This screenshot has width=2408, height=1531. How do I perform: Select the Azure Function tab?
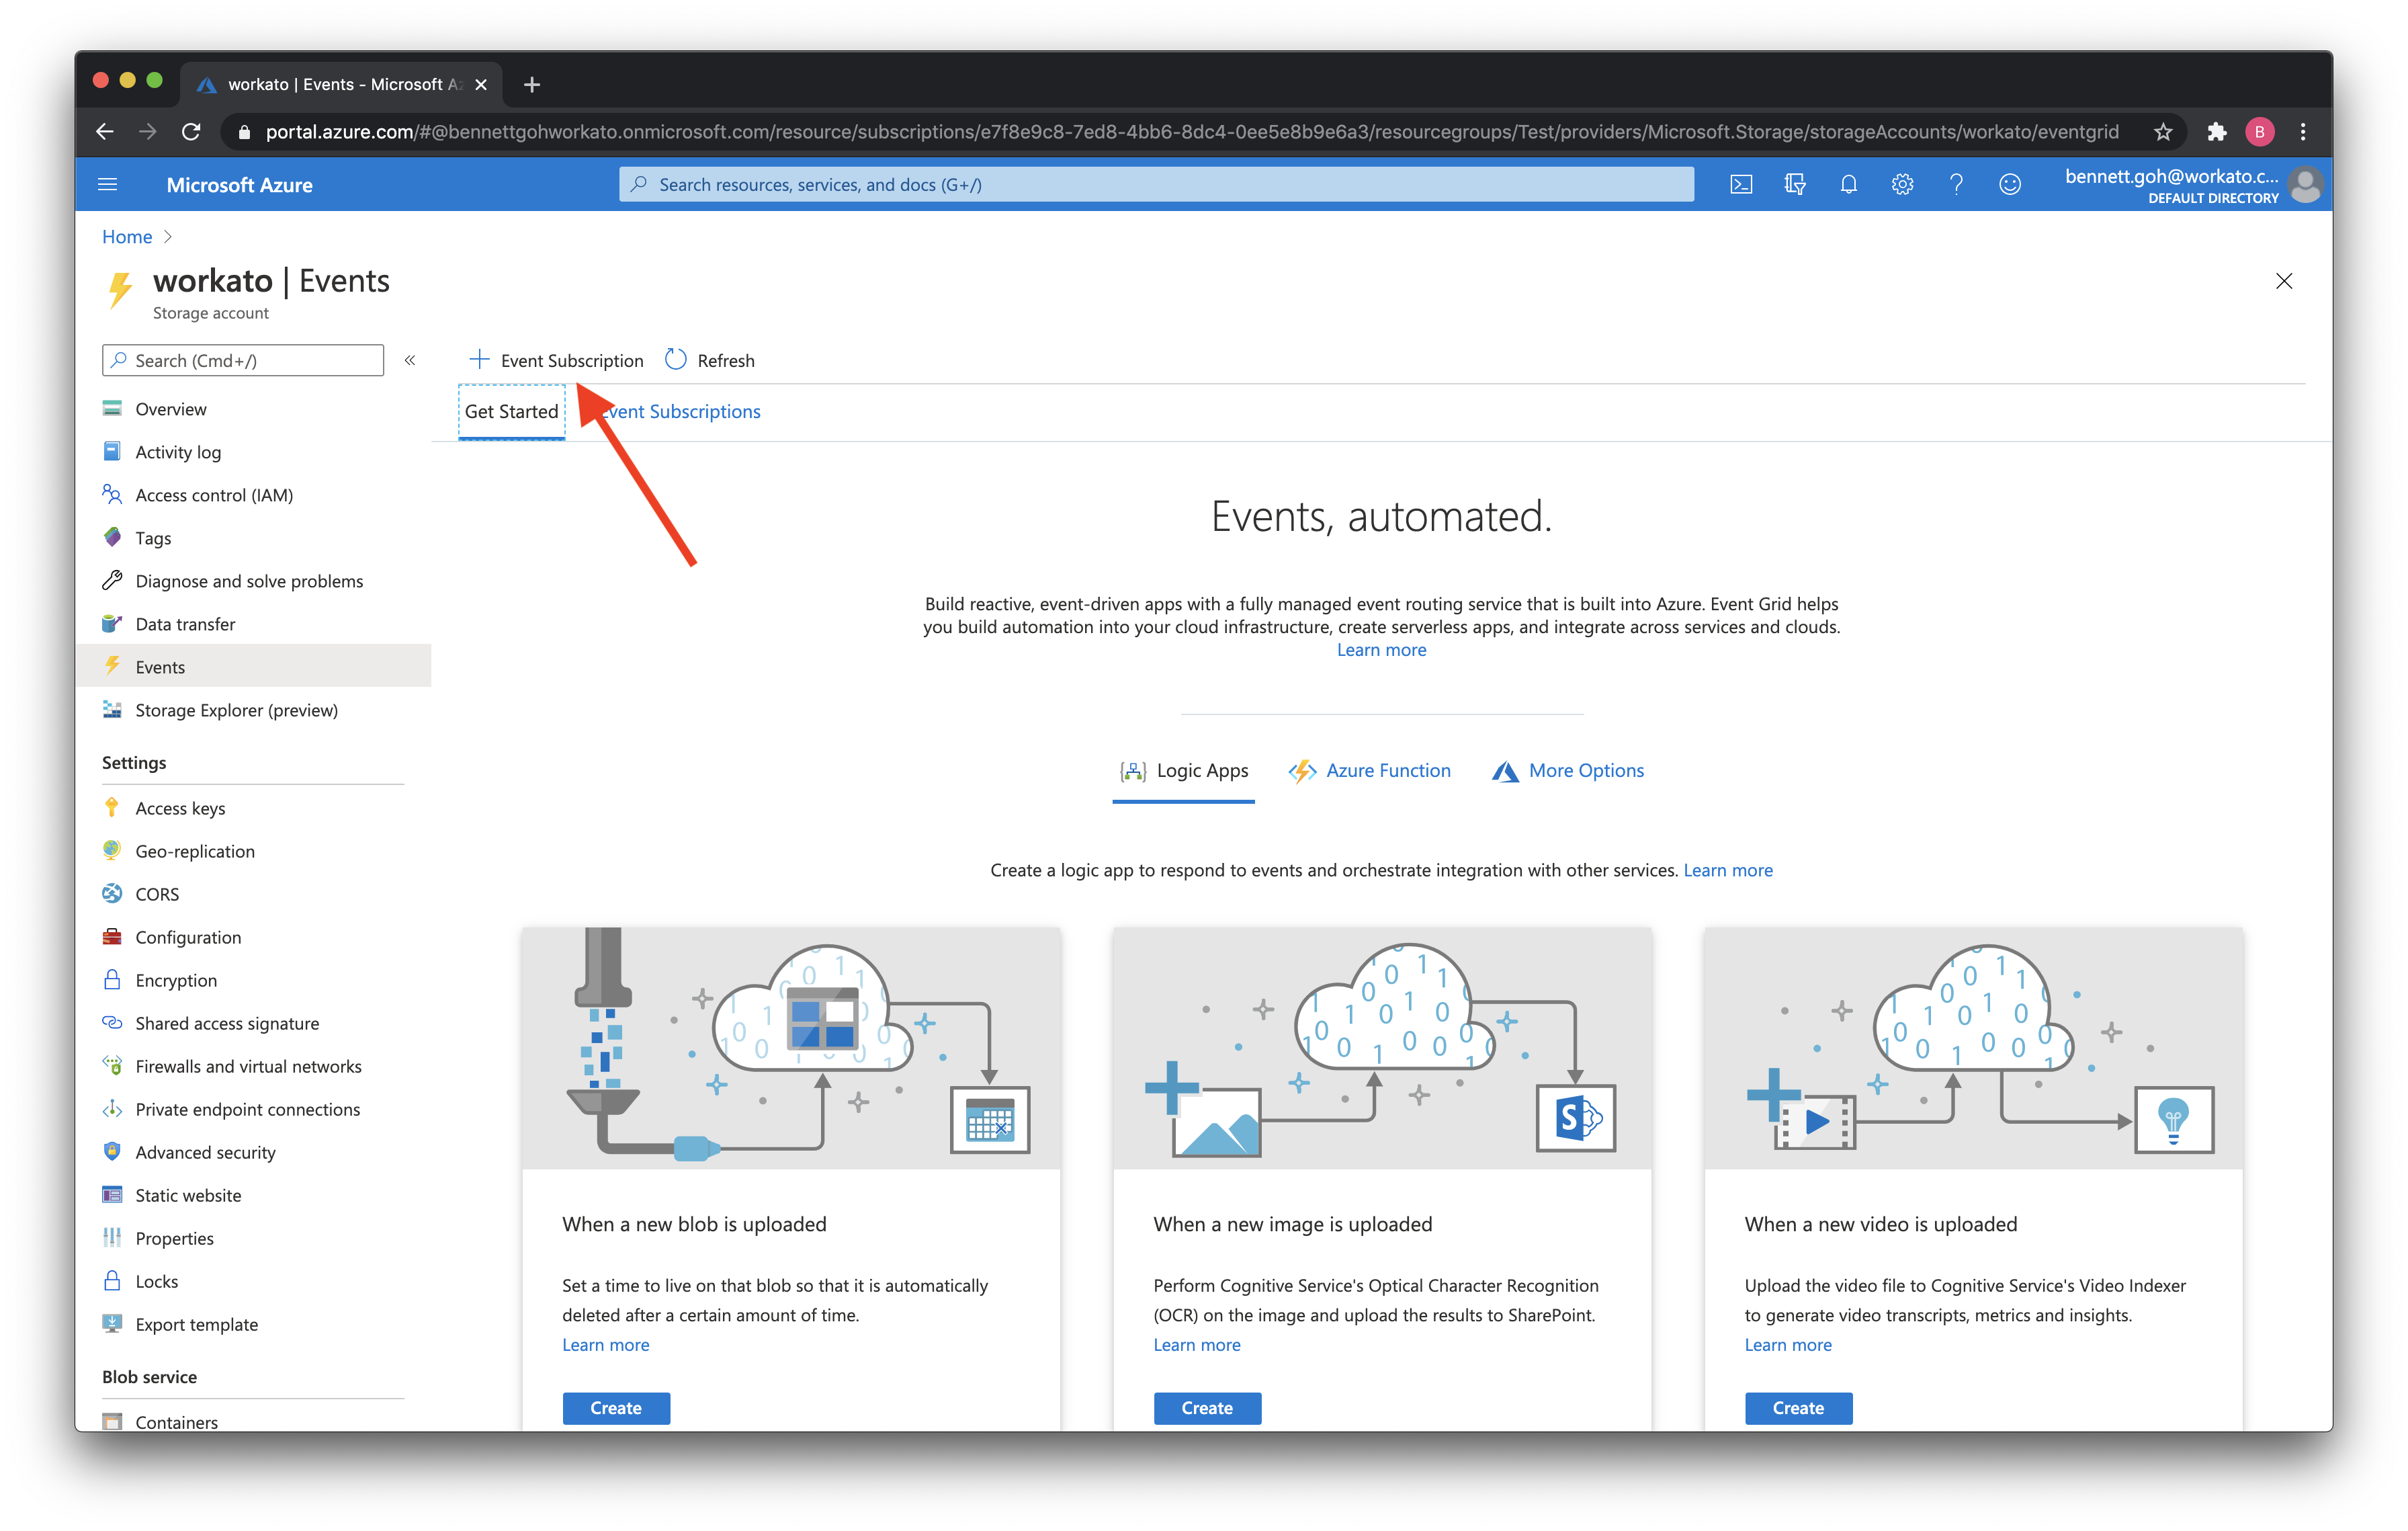point(1388,769)
